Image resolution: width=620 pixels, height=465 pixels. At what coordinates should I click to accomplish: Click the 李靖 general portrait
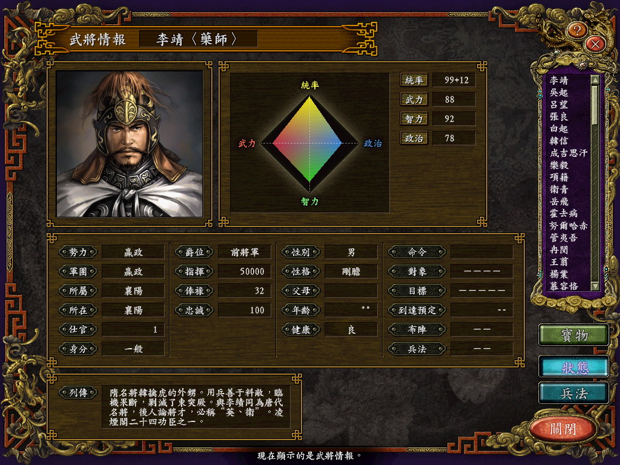pyautogui.click(x=130, y=144)
